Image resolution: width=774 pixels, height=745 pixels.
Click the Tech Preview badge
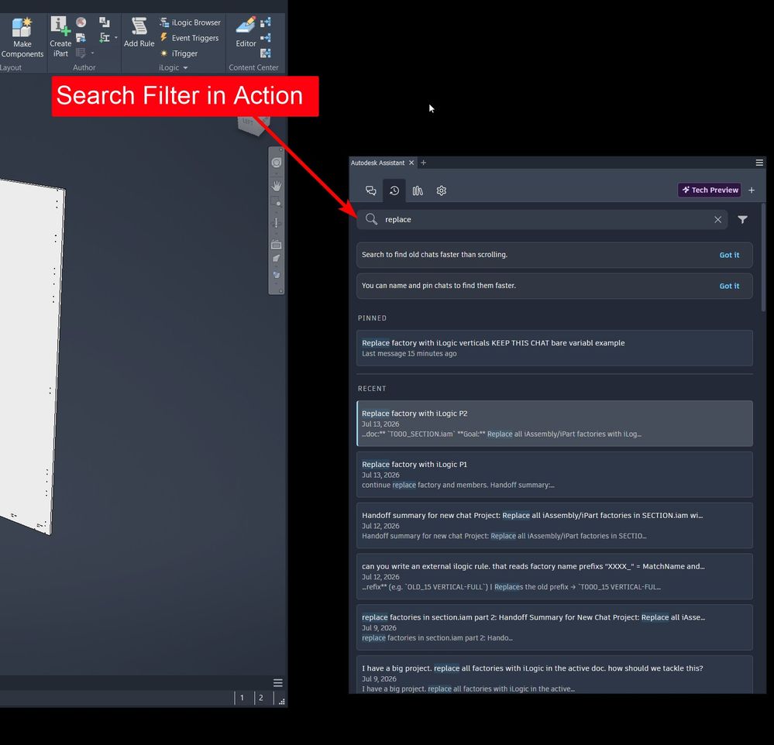(710, 190)
